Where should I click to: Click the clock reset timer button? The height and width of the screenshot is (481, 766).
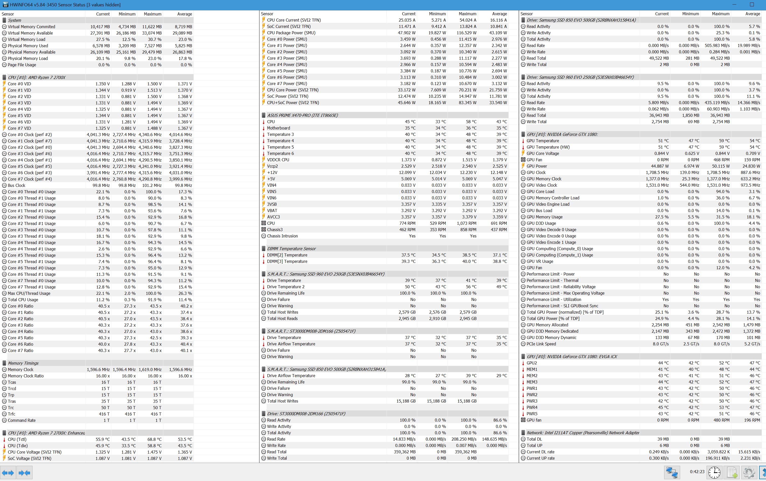click(714, 472)
